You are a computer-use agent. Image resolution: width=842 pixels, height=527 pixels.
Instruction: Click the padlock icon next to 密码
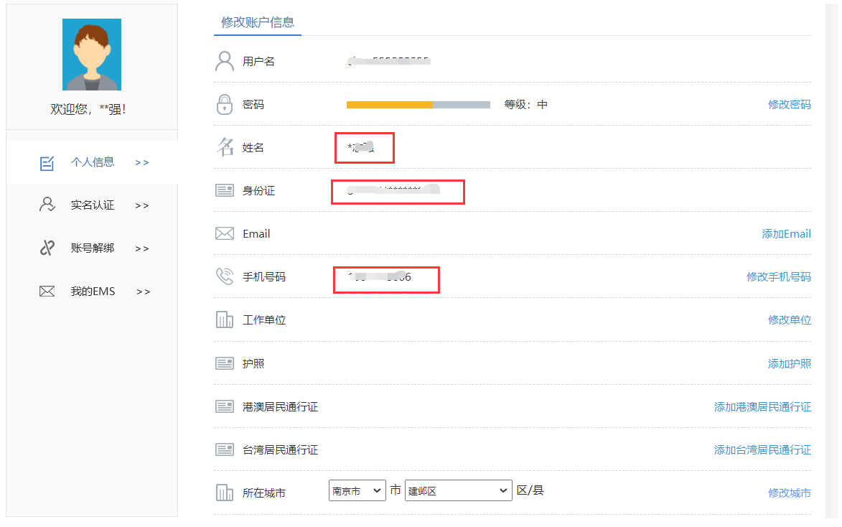click(x=225, y=103)
